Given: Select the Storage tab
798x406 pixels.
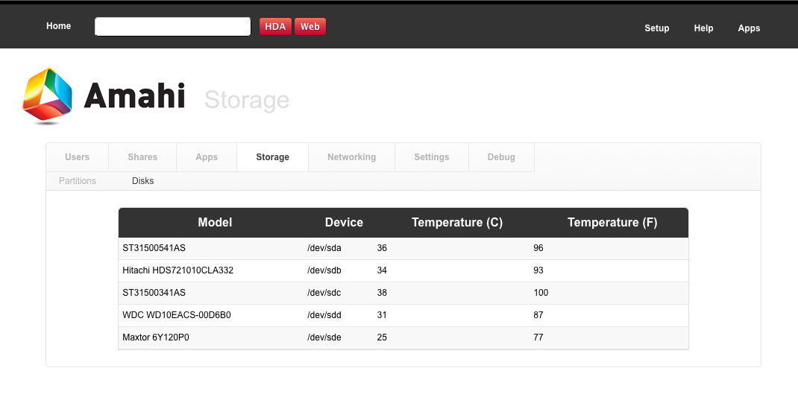Looking at the screenshot, I should pos(272,157).
